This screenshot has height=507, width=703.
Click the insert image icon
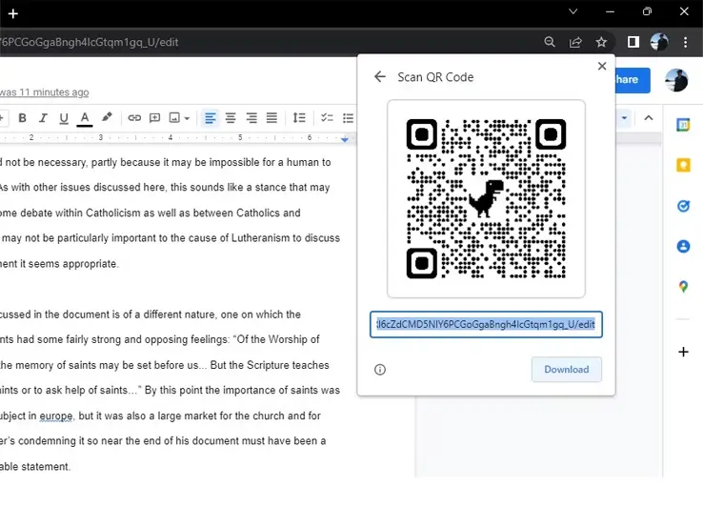pos(174,118)
